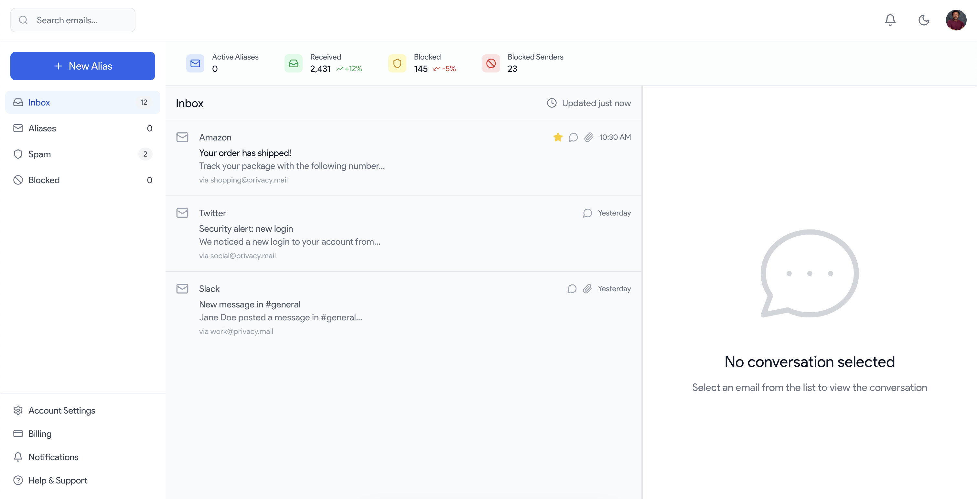Screen dimensions: 977x499
Task: Click the Received inbox stat icon
Action: pos(294,63)
